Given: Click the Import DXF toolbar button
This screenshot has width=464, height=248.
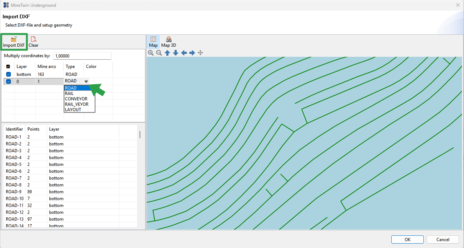Looking at the screenshot, I should point(14,42).
